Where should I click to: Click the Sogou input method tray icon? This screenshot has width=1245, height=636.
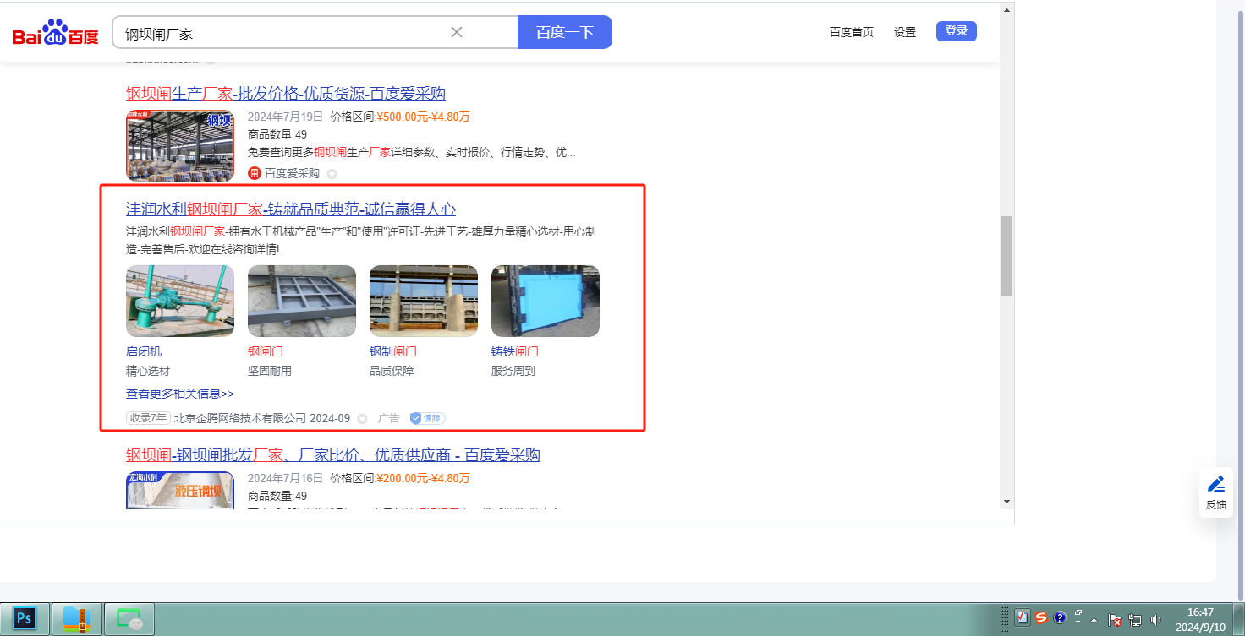pos(1041,617)
